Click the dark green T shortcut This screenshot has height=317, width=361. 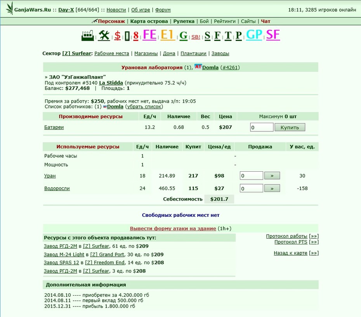(228, 36)
